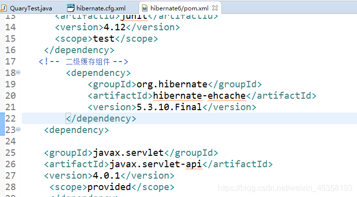Click the javax.servlet groupId value
Image resolution: width=357 pixels, height=197 pixels.
tap(128, 153)
